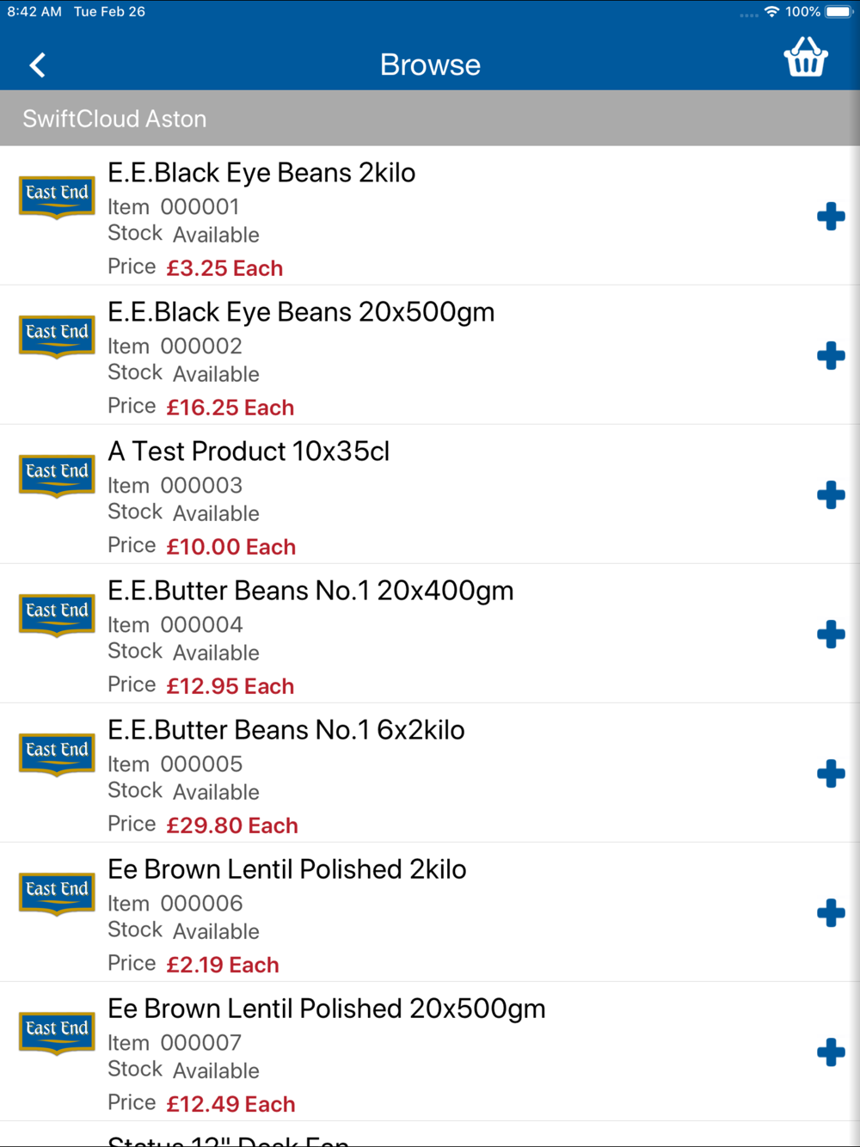
Task: Tap East End logo for item 000003
Action: click(x=57, y=475)
